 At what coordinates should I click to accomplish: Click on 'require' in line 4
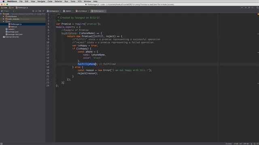point(80,24)
